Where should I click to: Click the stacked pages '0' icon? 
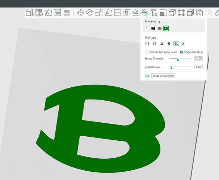199,13
